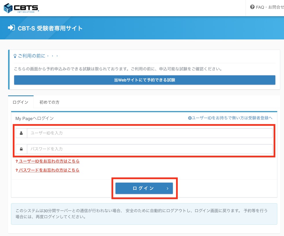Click the user silhouette icon beside the ID field

click(21, 133)
